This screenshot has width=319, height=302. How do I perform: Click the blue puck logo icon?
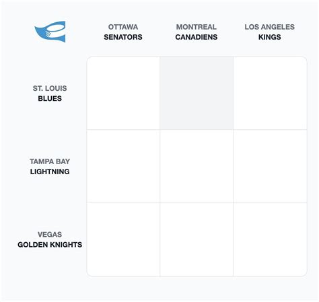[50, 32]
